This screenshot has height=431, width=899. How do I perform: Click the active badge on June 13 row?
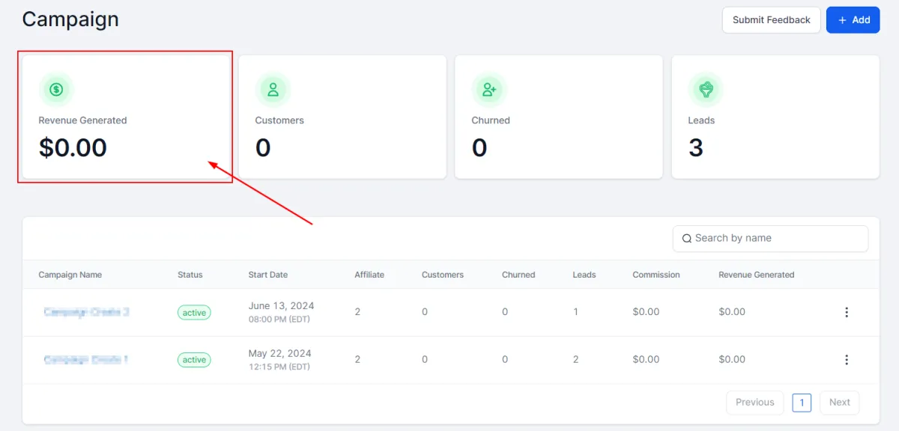194,313
